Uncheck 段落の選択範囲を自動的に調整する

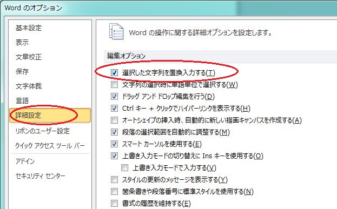click(x=114, y=132)
